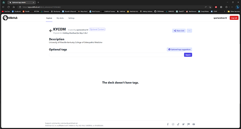Image resolution: width=241 pixels, height=129 pixels.
Task: Click the browser home icon
Action: pos(14,7)
